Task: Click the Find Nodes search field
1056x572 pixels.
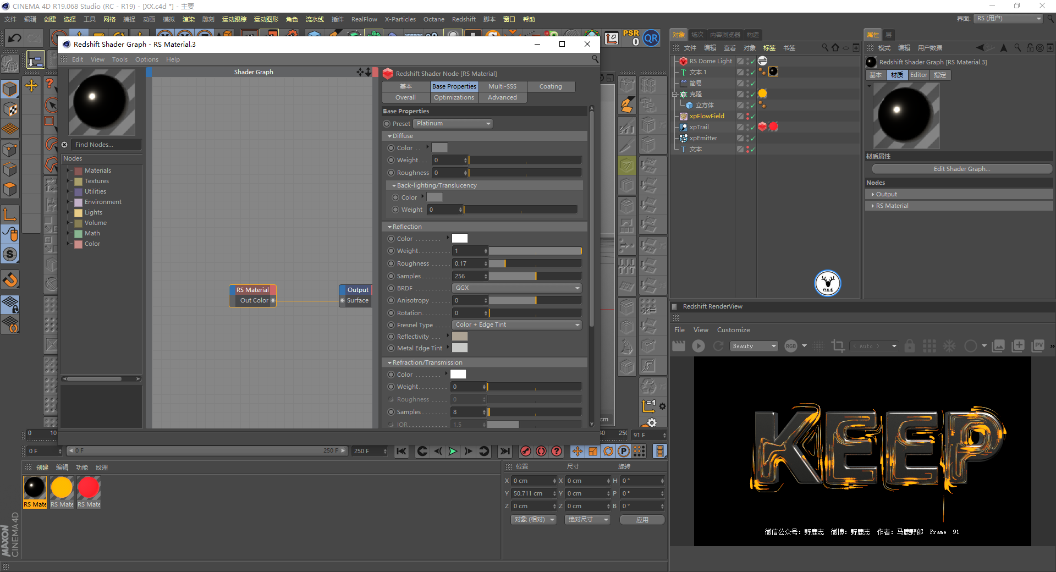Action: point(107,145)
